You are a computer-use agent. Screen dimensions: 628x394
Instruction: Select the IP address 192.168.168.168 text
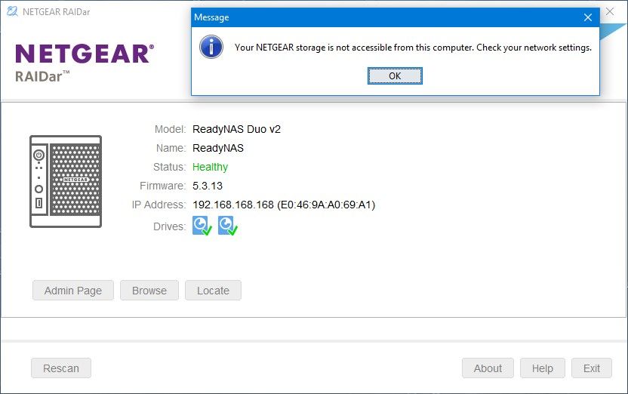pos(233,205)
